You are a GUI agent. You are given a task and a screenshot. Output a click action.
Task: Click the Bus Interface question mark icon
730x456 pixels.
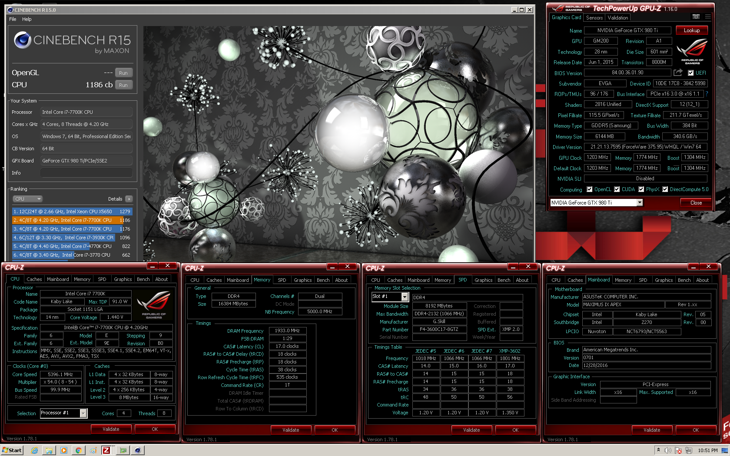[x=707, y=94]
